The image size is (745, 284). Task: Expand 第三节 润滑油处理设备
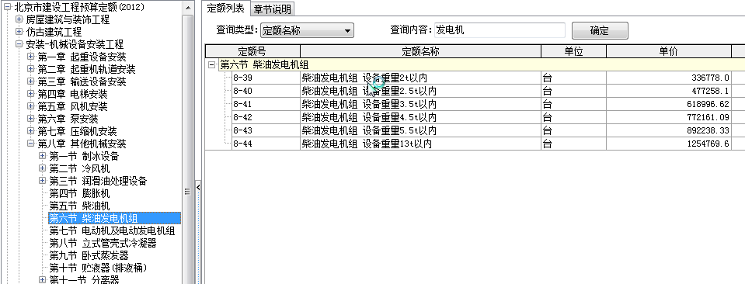click(x=42, y=181)
